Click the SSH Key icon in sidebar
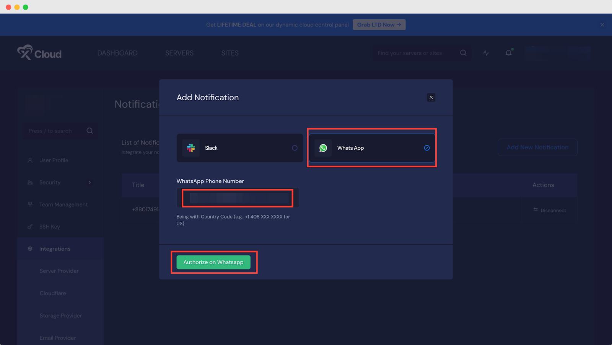This screenshot has width=612, height=345. click(x=30, y=226)
